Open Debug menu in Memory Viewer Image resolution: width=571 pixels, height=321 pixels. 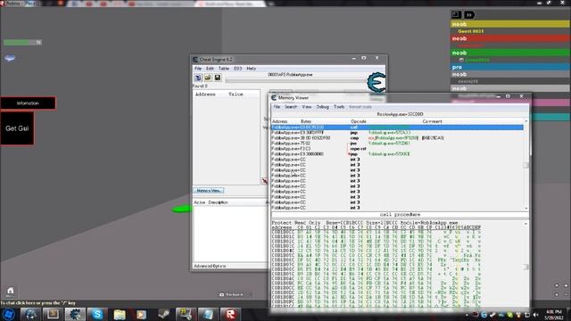323,107
